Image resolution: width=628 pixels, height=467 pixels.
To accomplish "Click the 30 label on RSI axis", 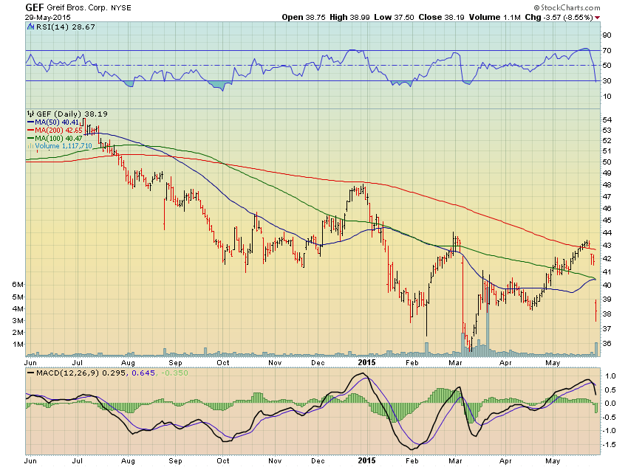I will click(607, 81).
